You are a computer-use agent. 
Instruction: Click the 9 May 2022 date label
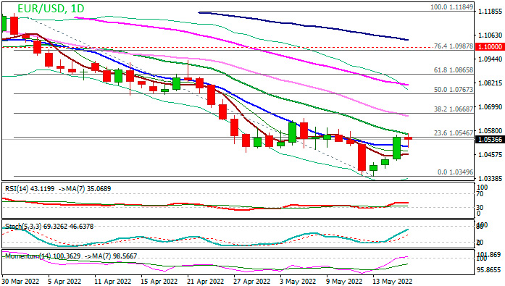point(344,282)
